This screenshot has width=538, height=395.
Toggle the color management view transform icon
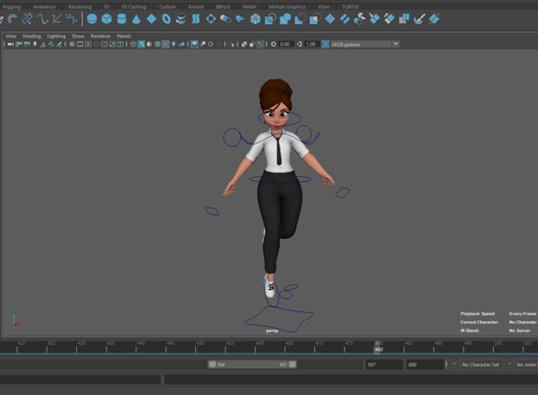[326, 44]
